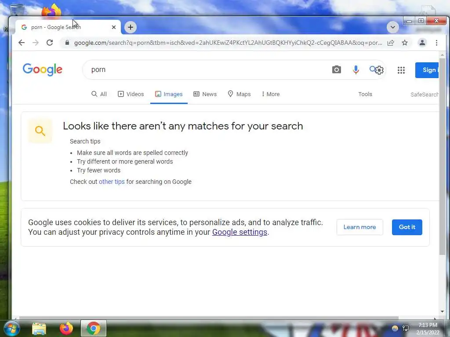The width and height of the screenshot is (450, 337).
Task: Switch to the All results tab
Action: coord(99,94)
